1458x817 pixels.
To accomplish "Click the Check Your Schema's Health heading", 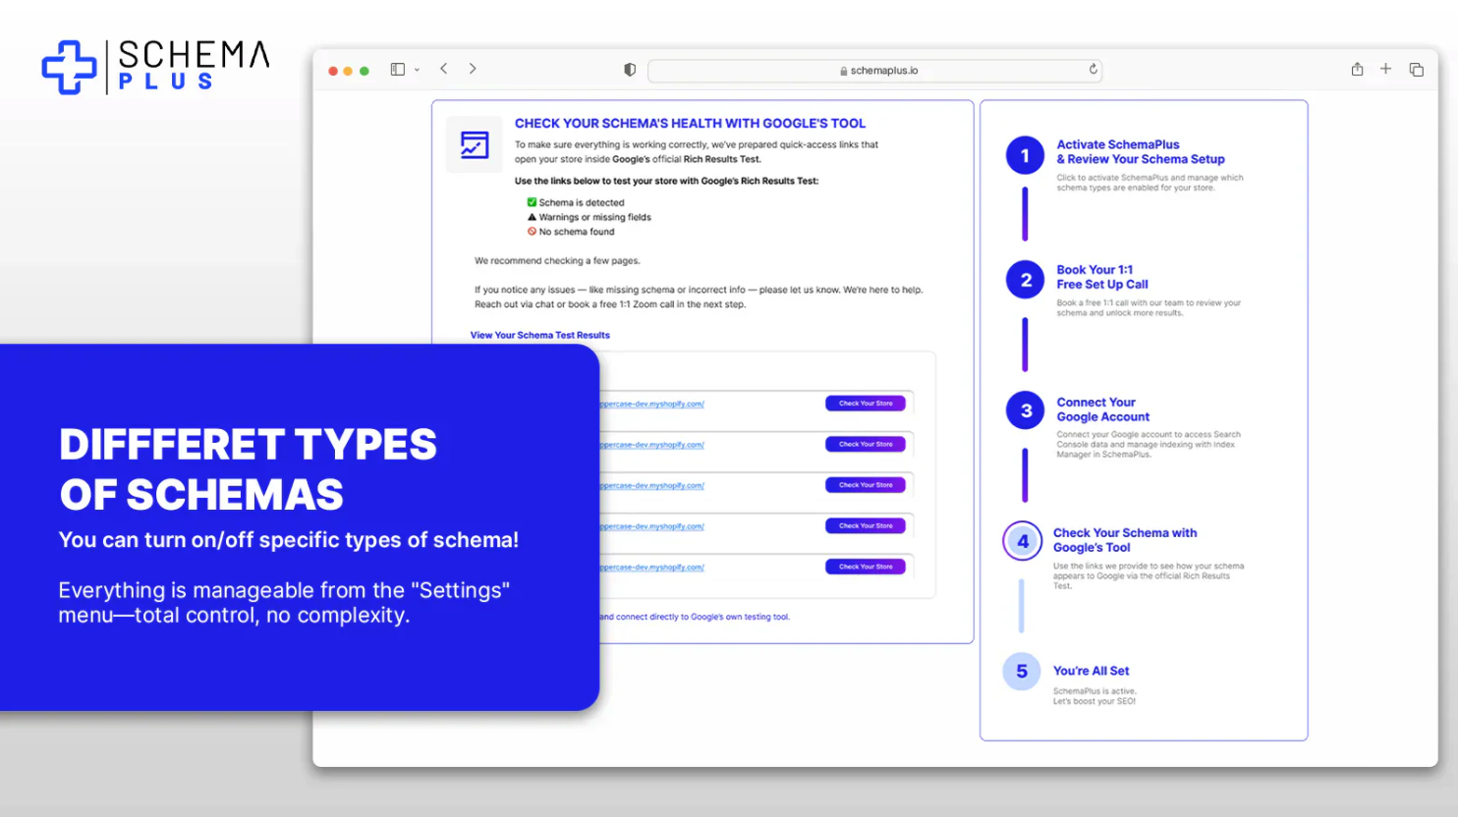I will (x=690, y=124).
